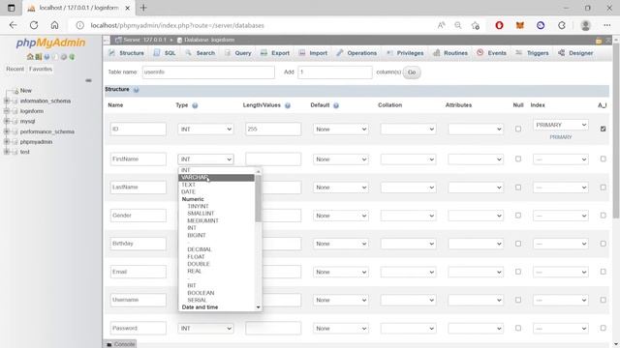This screenshot has width=620, height=348.
Task: Expand the mysql database tree node
Action: 7,121
